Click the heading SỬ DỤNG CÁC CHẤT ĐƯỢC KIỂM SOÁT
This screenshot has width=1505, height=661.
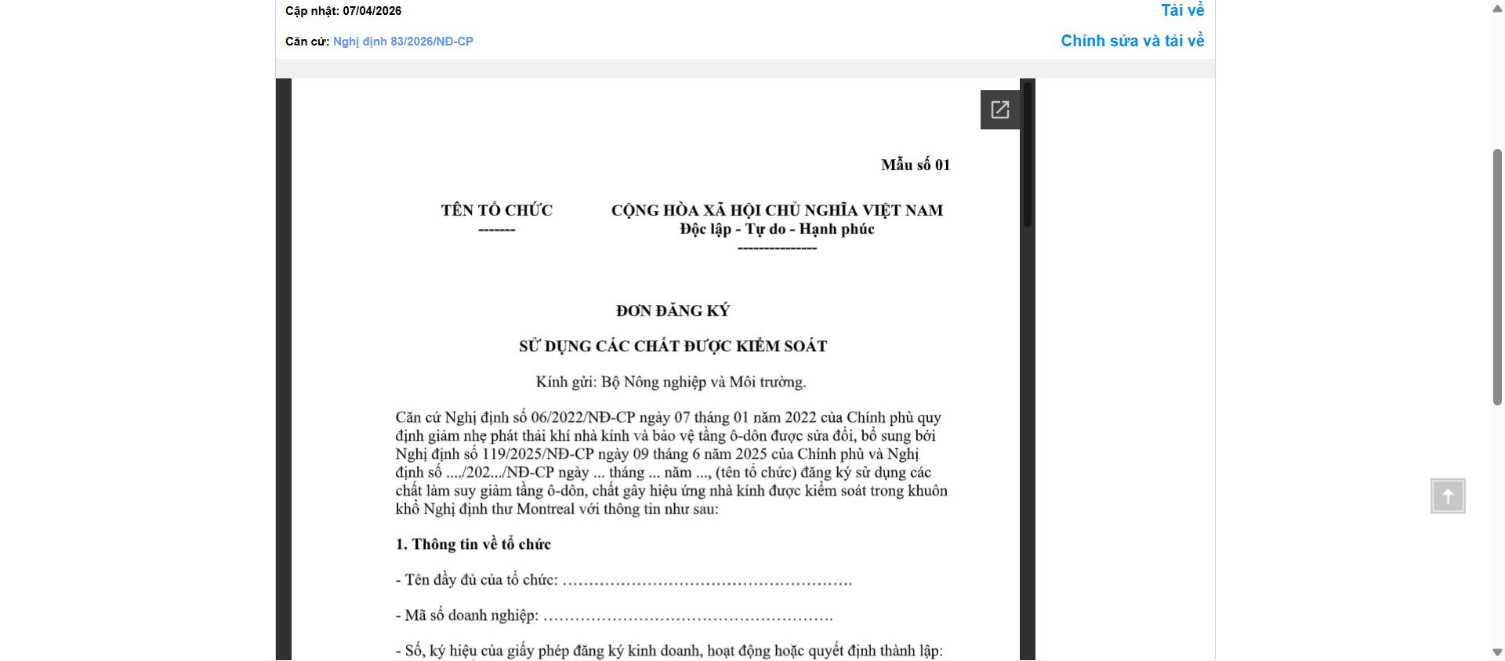(673, 346)
